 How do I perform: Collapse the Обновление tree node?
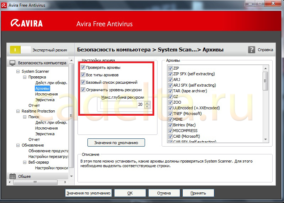pyautogui.click(x=18, y=146)
